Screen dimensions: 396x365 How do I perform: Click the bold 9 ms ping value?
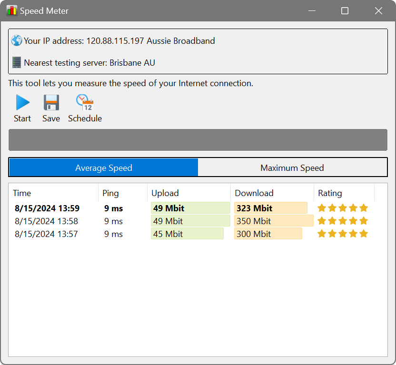click(113, 208)
